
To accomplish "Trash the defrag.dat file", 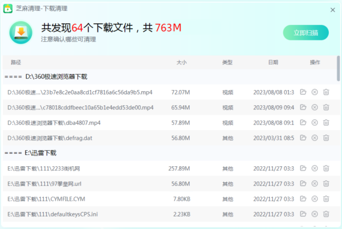I will point(326,138).
